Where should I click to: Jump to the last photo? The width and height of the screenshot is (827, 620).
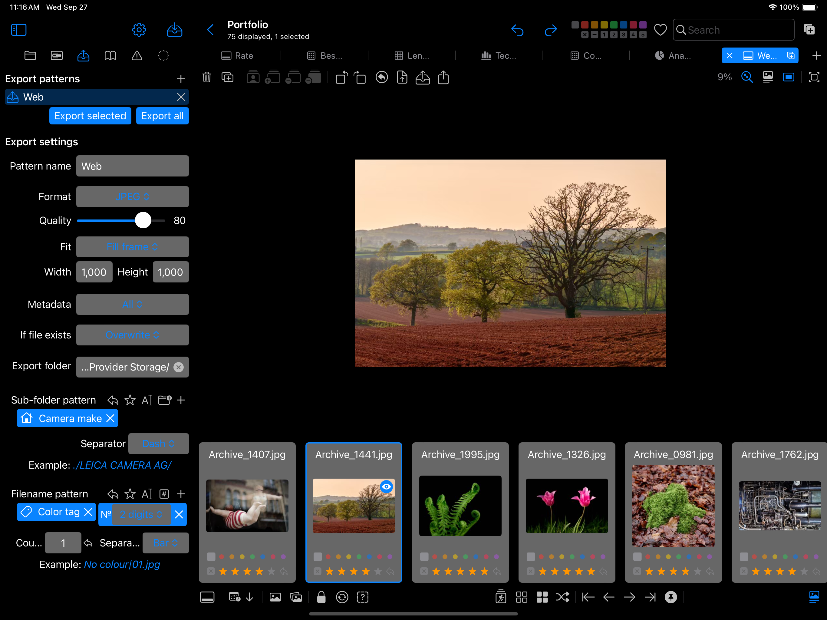[650, 597]
